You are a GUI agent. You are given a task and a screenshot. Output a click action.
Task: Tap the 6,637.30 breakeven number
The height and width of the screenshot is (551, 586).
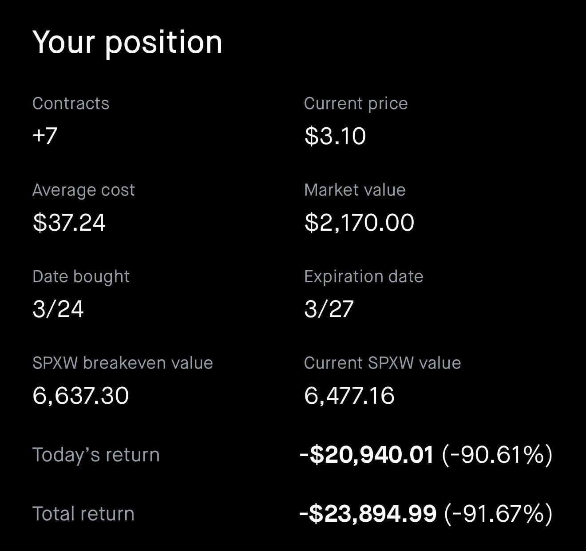click(81, 395)
